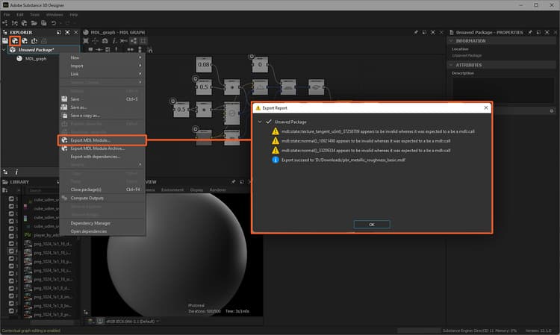The width and height of the screenshot is (560, 335).
Task: Collapse Unsaved Package tree in Explorer
Action: click(x=4, y=50)
